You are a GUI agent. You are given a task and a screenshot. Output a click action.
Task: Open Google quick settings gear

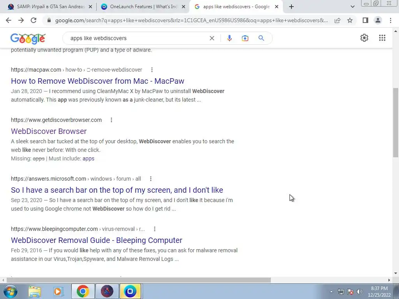point(364,38)
